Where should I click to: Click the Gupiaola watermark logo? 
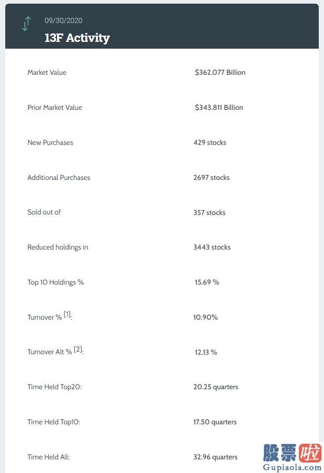(292, 457)
